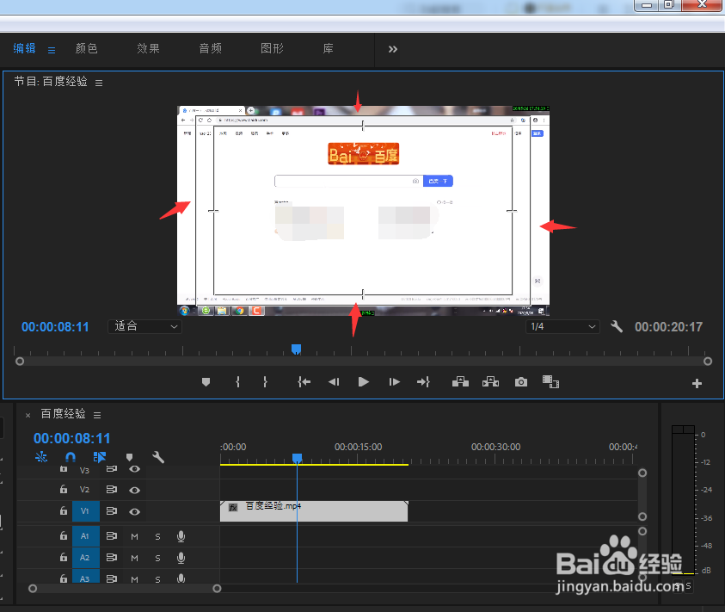Click the timeline horizontal zoom scrollbar
The width and height of the screenshot is (725, 612).
[125, 589]
